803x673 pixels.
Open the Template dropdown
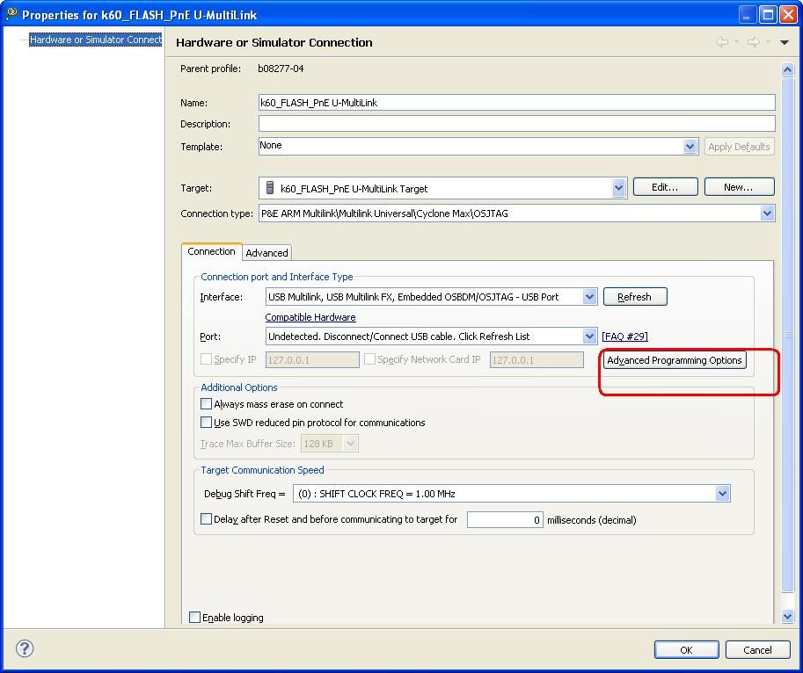[690, 147]
